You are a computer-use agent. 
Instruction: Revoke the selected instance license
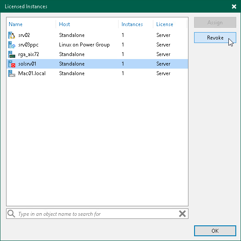215,38
